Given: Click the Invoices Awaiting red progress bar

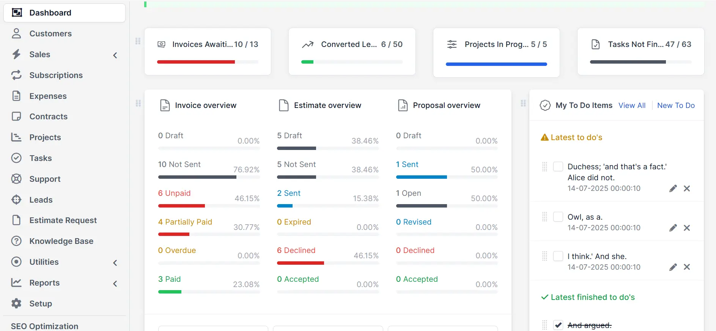Looking at the screenshot, I should coord(196,62).
